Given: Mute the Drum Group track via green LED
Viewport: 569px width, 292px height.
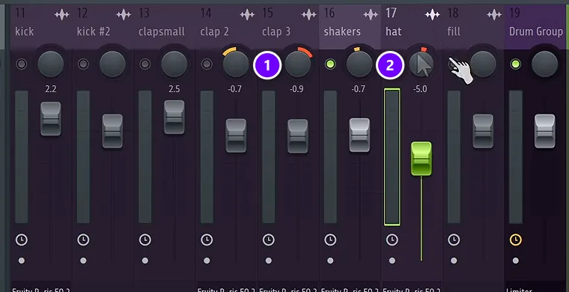Looking at the screenshot, I should (x=515, y=64).
